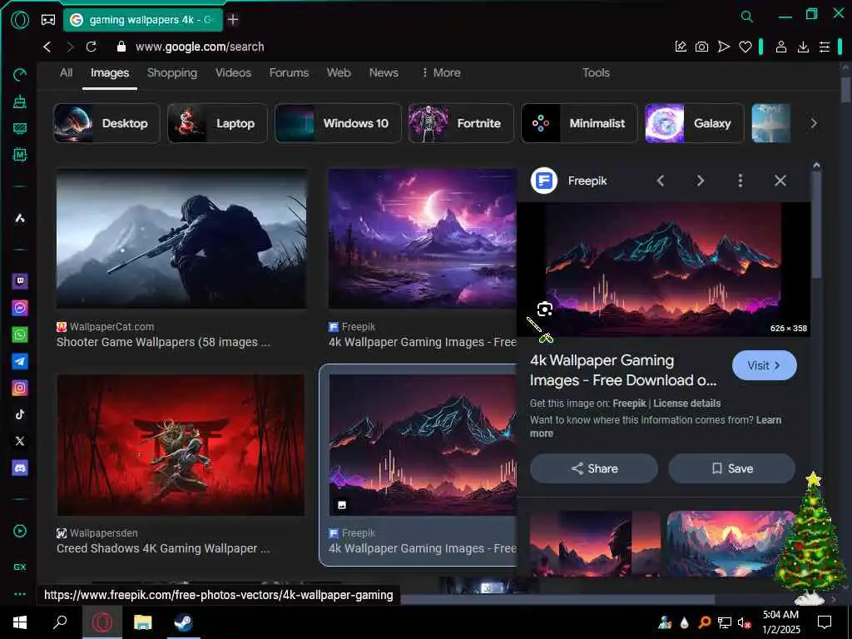
Task: Click the address bar URL field
Action: pos(391,47)
